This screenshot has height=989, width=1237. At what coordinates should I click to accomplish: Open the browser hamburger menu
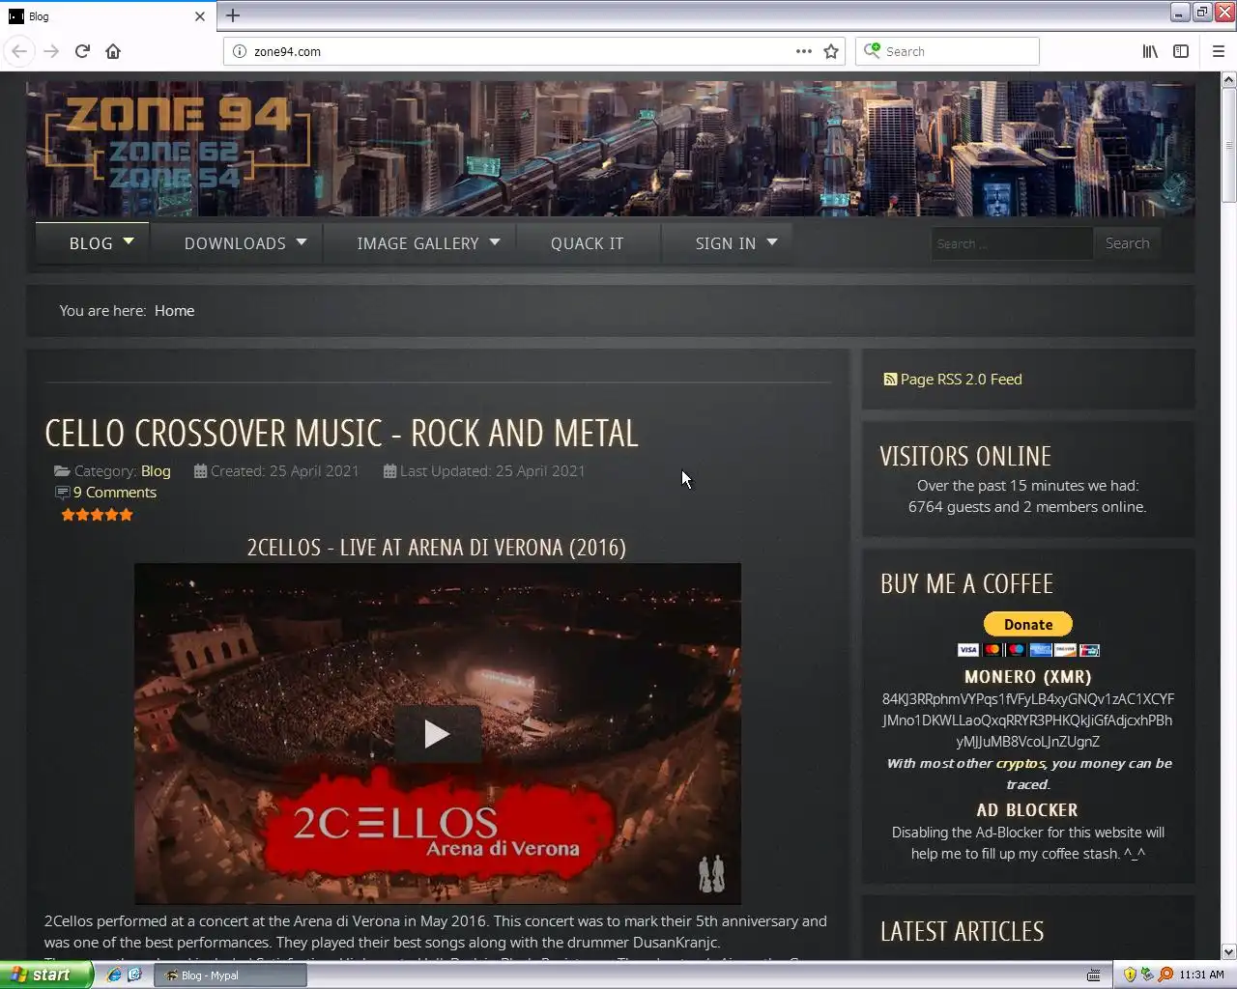pyautogui.click(x=1219, y=51)
